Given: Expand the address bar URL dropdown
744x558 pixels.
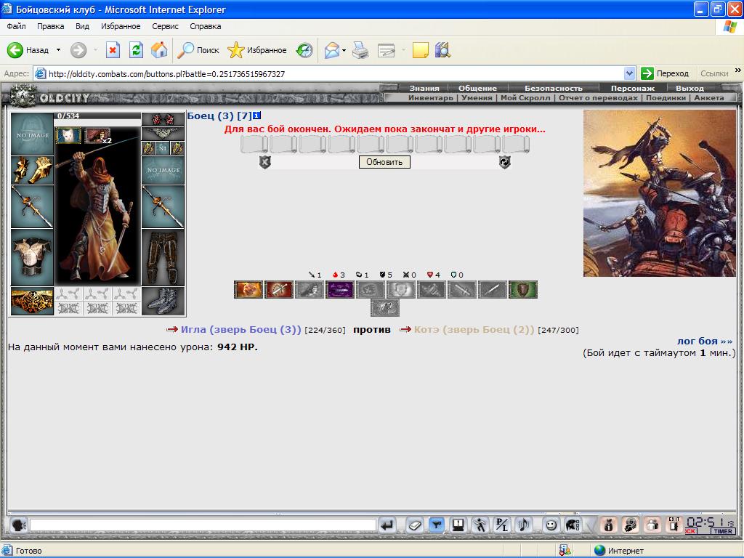Looking at the screenshot, I should (x=629, y=73).
